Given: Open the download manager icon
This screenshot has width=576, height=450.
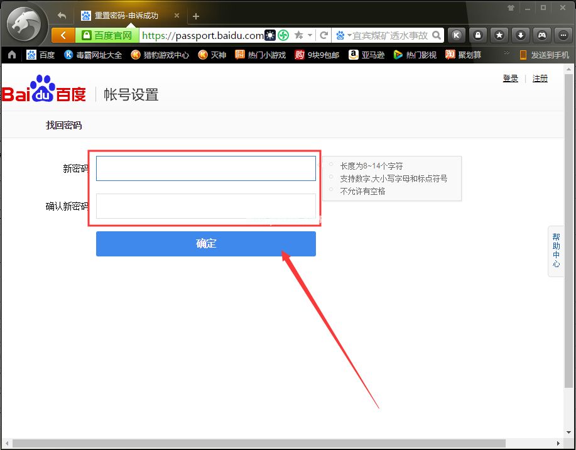Looking at the screenshot, I should 521,35.
